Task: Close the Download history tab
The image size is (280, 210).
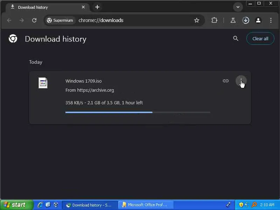Action: [x=83, y=7]
